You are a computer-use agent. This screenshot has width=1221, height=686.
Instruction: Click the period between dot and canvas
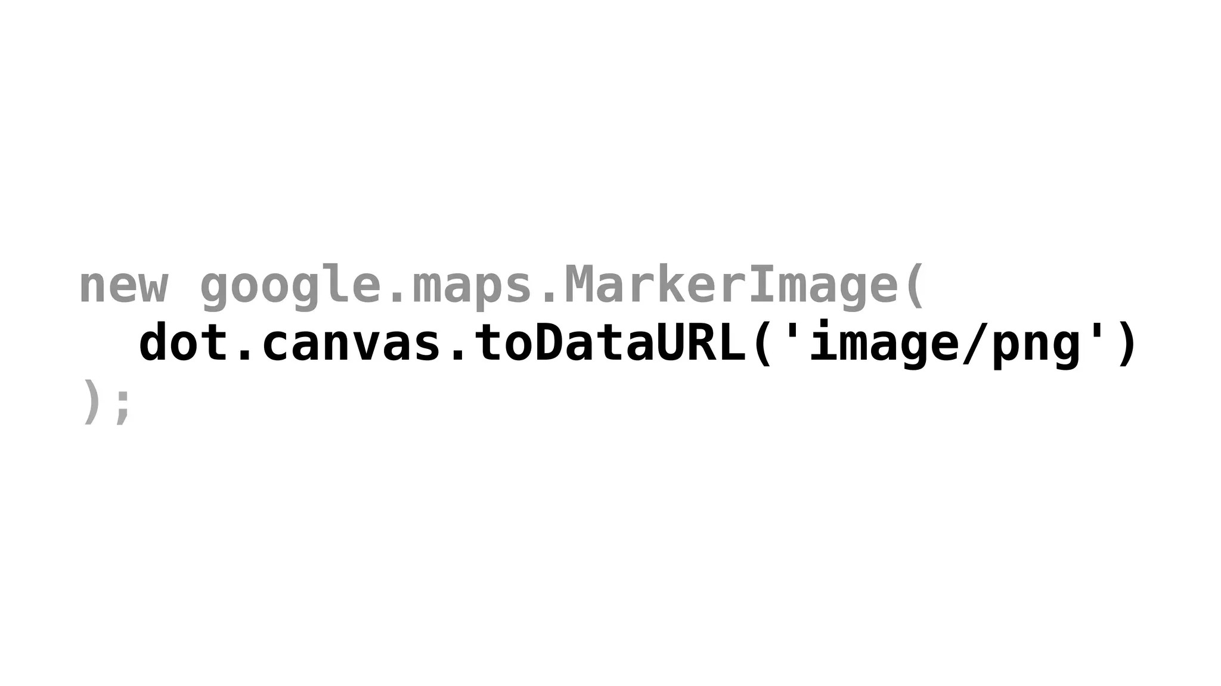click(x=245, y=354)
